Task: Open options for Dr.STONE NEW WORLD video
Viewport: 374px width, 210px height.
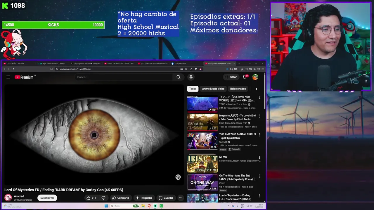Action: coord(259,97)
